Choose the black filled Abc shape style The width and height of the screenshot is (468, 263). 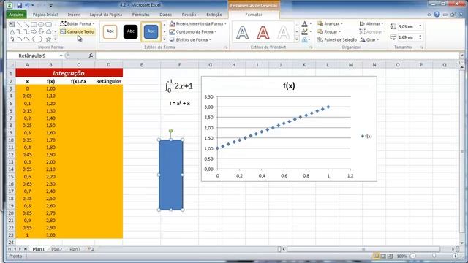click(130, 31)
